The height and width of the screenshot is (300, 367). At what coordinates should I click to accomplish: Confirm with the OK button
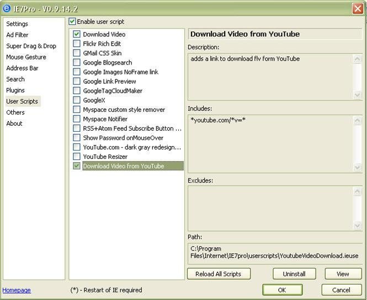tap(282, 290)
